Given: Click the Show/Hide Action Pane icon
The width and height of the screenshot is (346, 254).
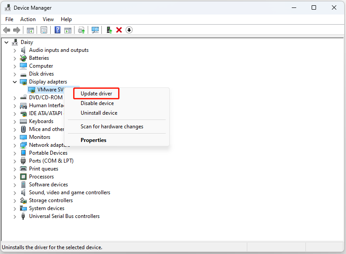Looking at the screenshot, I should [x=68, y=30].
